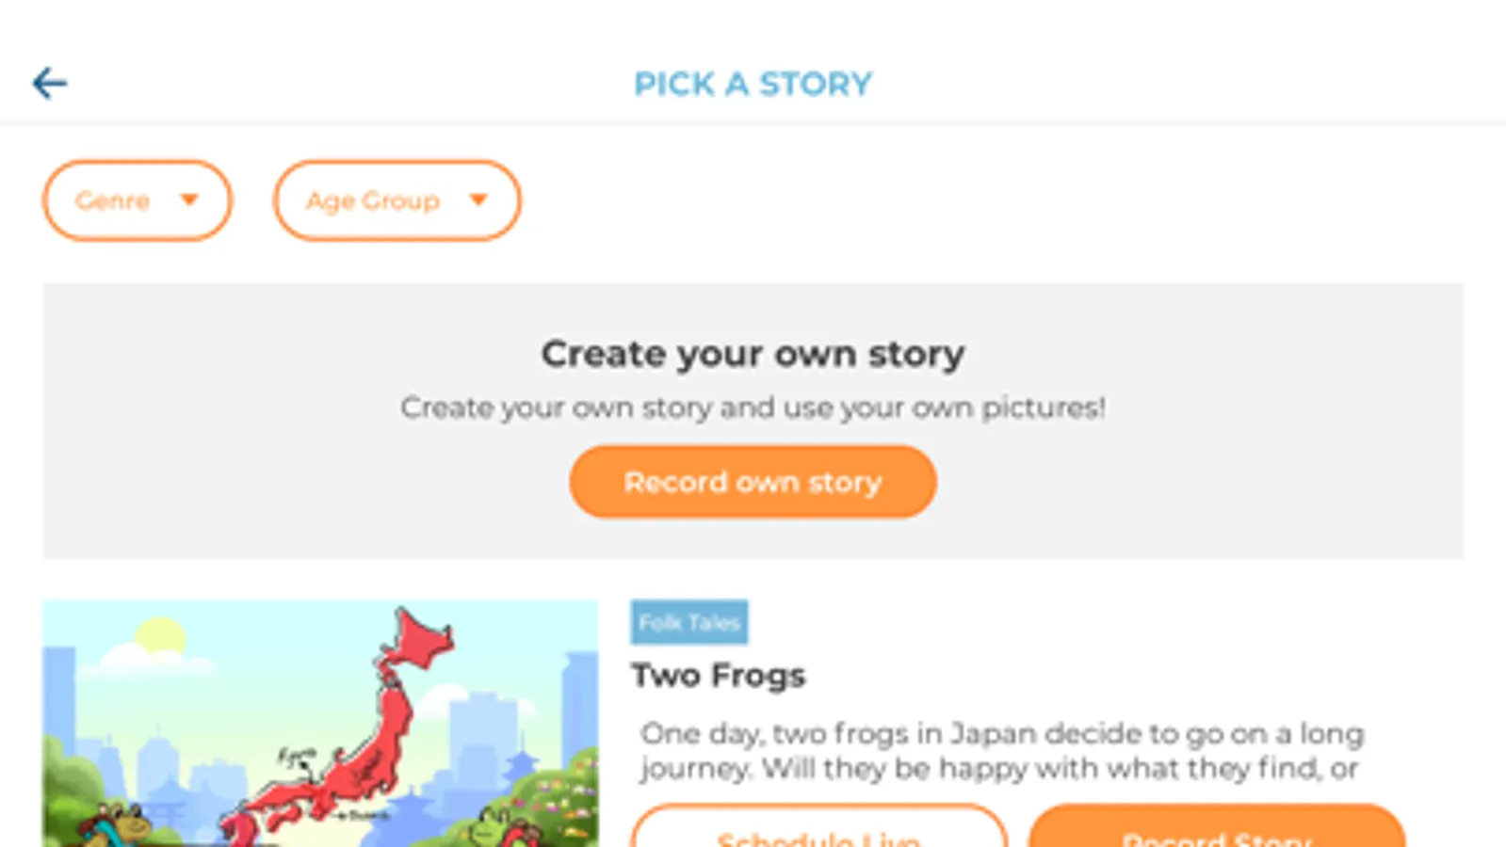1506x847 pixels.
Task: Open the Genre filter dropdown
Action: (x=113, y=200)
